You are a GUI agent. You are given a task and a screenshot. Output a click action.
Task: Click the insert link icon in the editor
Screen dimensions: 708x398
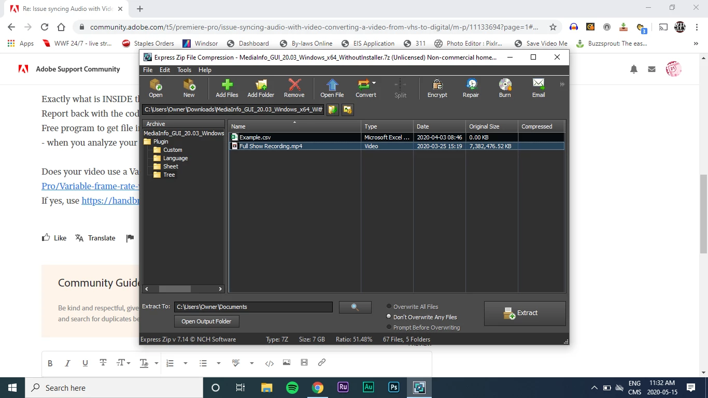click(x=322, y=363)
